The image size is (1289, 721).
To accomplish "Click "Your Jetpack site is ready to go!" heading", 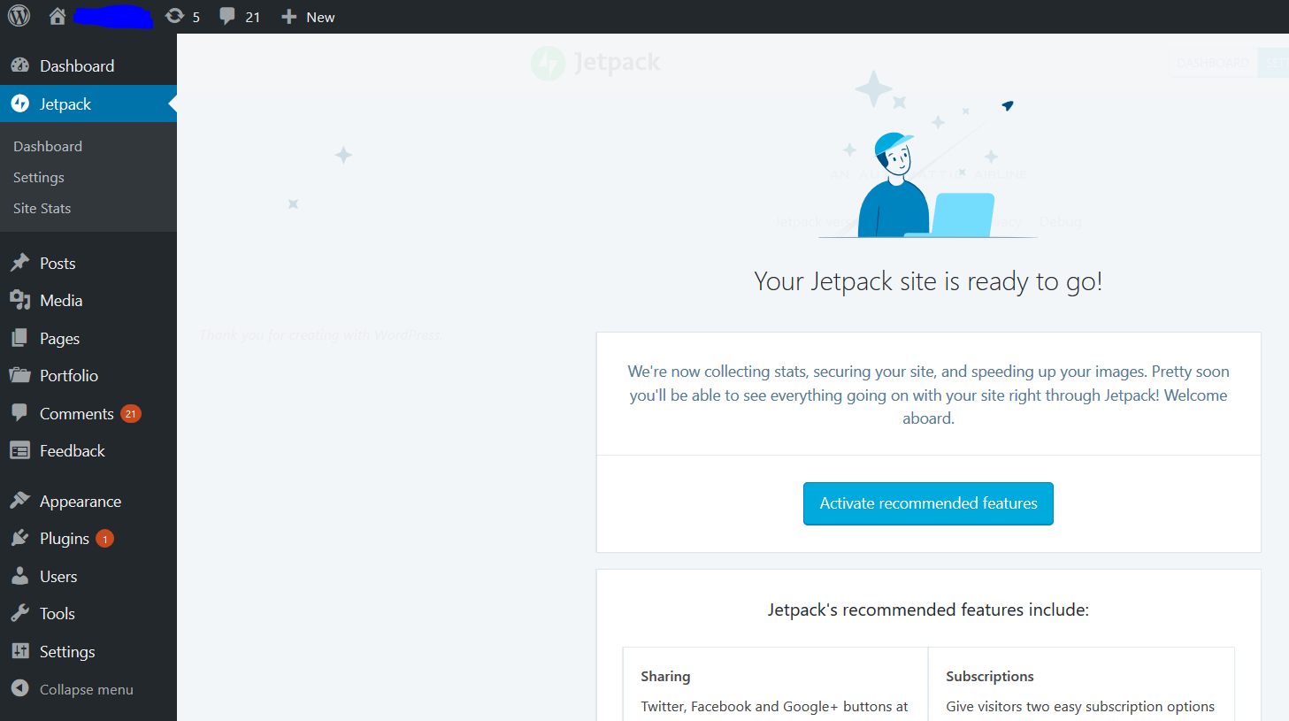I will point(928,281).
